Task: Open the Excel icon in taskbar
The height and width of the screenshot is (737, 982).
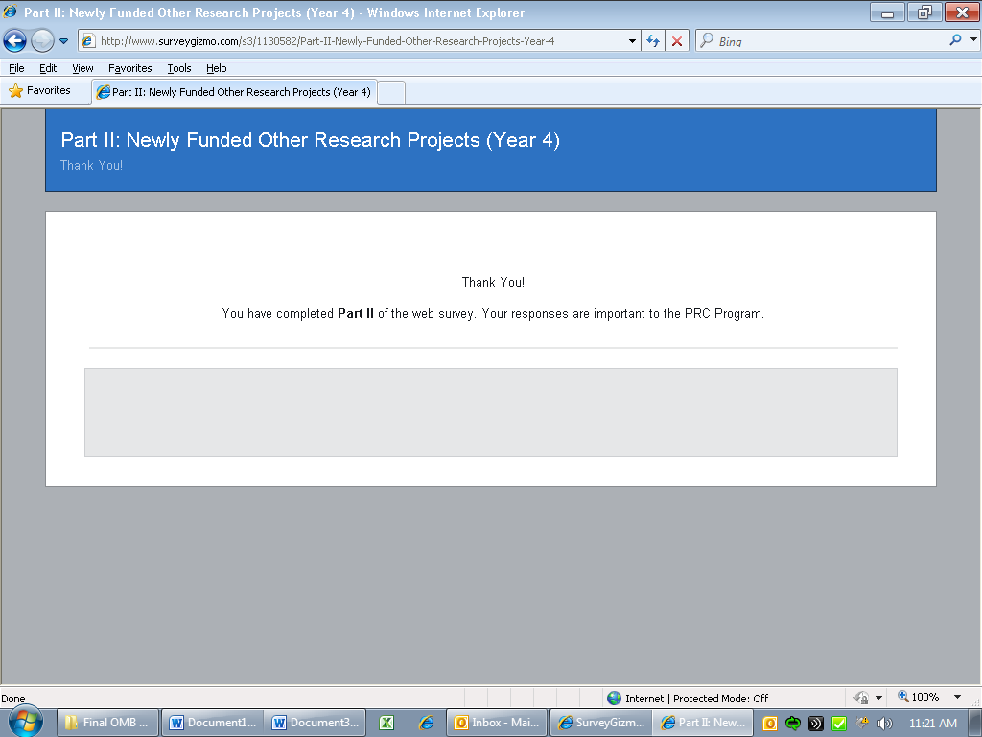Action: coord(386,723)
